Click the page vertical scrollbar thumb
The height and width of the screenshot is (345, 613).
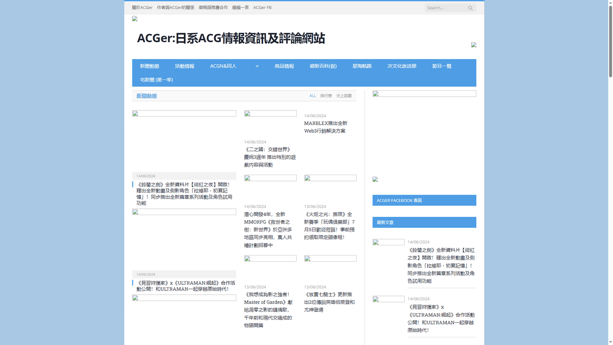tap(610, 41)
